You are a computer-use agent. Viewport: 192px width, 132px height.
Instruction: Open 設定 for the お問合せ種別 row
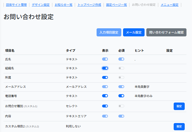point(179,106)
